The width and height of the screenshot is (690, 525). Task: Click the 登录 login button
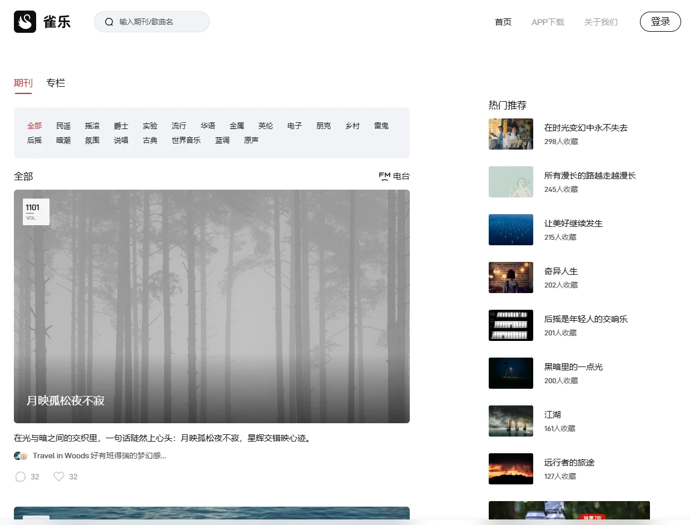pyautogui.click(x=660, y=22)
